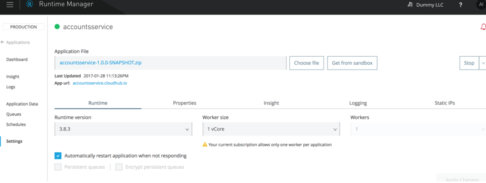The height and width of the screenshot is (183, 486).
Task: Click the Dummy LLC organization name
Action: [x=430, y=5]
